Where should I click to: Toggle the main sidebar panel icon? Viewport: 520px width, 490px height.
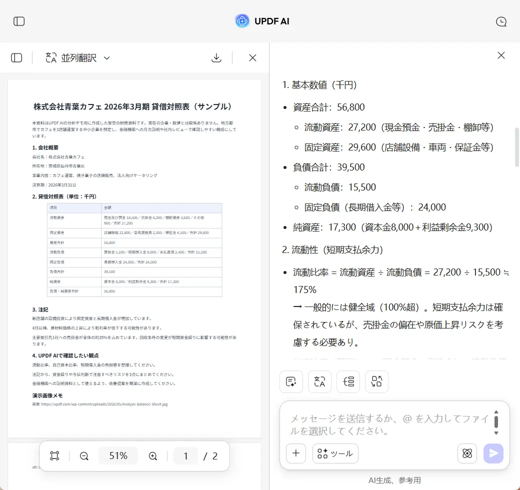tap(19, 21)
